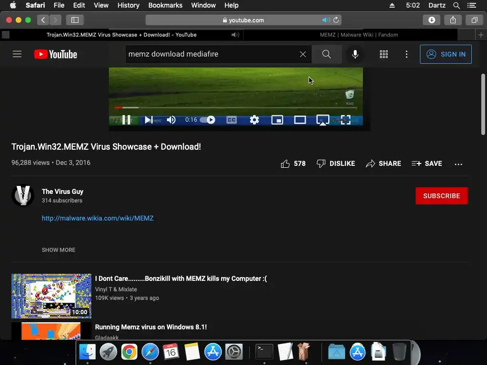Enter full screen video mode
This screenshot has width=487, height=365.
(x=346, y=120)
